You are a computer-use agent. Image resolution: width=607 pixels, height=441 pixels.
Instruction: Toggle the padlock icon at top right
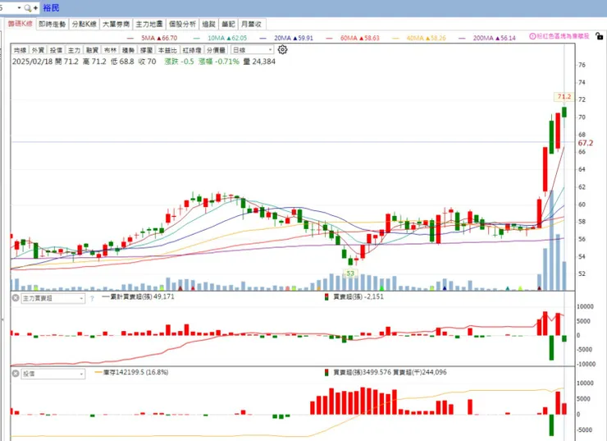600,36
